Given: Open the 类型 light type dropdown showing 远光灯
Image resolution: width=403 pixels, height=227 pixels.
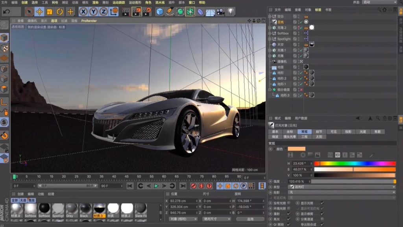Looking at the screenshot, I should tap(341, 186).
